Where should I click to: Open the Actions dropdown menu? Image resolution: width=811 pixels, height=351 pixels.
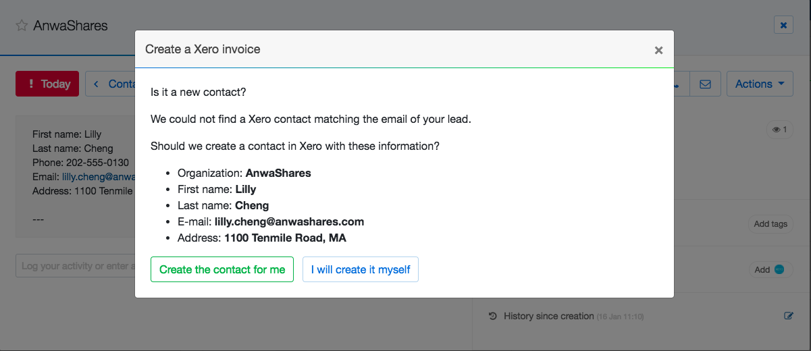(760, 84)
